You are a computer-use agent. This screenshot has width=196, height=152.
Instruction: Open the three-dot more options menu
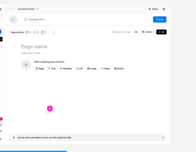54,32
